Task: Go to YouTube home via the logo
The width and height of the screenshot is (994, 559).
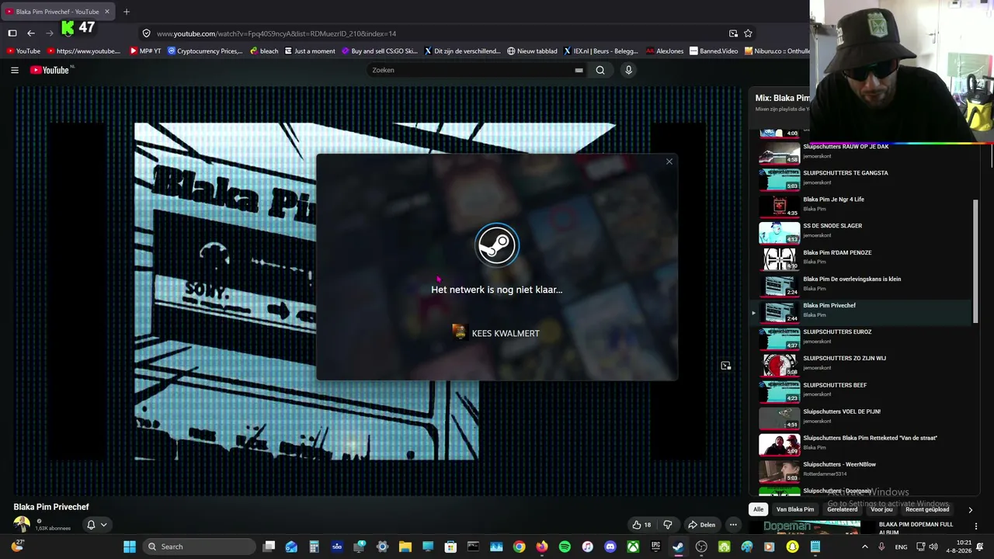Action: point(51,70)
